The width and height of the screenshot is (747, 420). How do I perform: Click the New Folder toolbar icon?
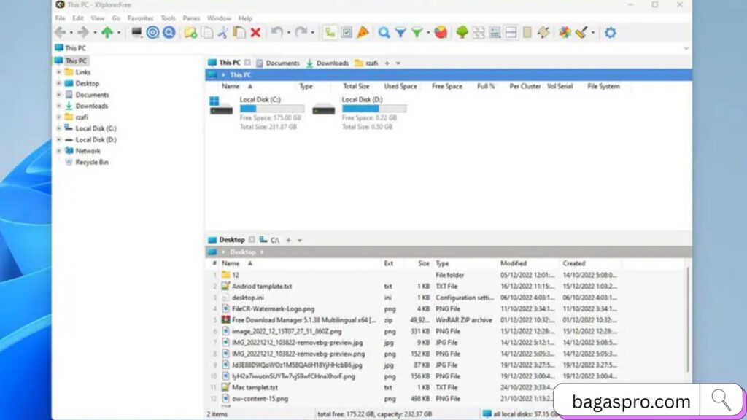(x=190, y=32)
